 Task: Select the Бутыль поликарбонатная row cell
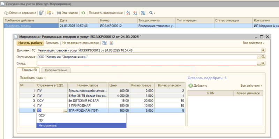tap(88, 91)
